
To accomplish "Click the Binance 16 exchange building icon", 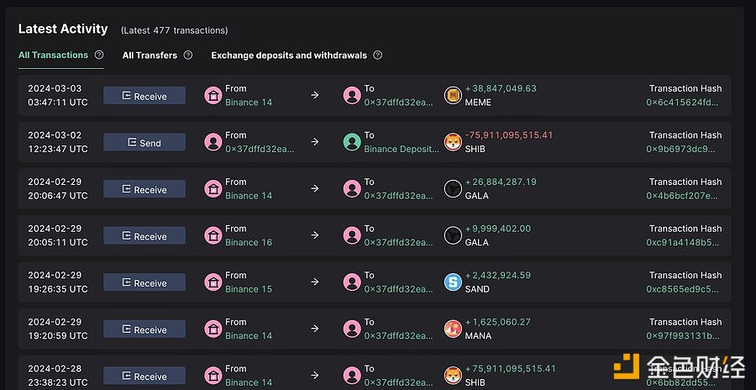I will 213,235.
